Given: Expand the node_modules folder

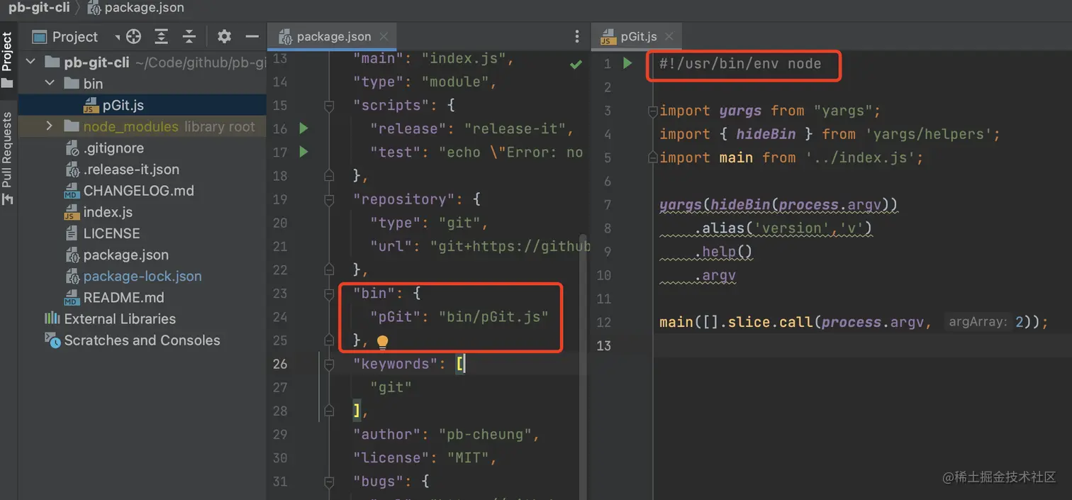Looking at the screenshot, I should tap(49, 126).
